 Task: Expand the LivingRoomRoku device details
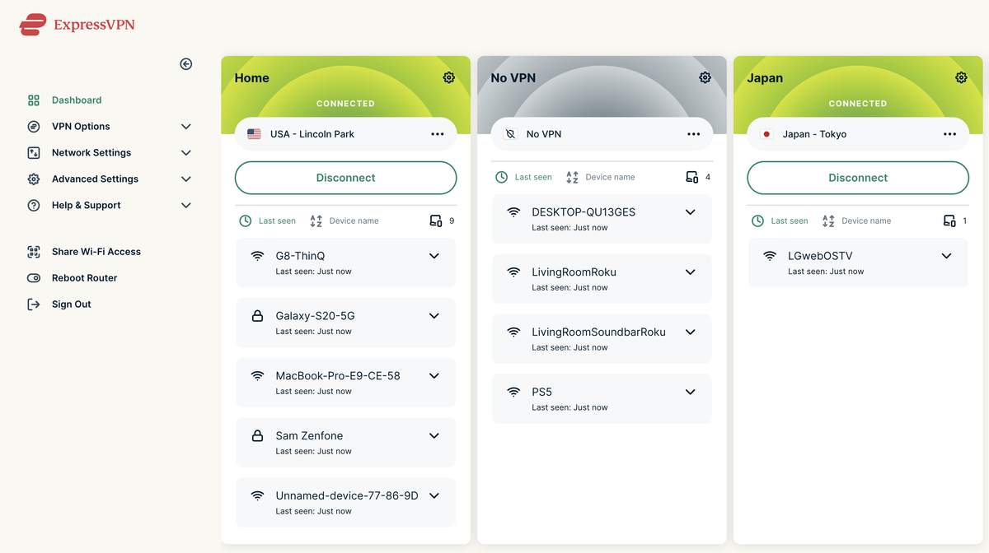click(691, 272)
